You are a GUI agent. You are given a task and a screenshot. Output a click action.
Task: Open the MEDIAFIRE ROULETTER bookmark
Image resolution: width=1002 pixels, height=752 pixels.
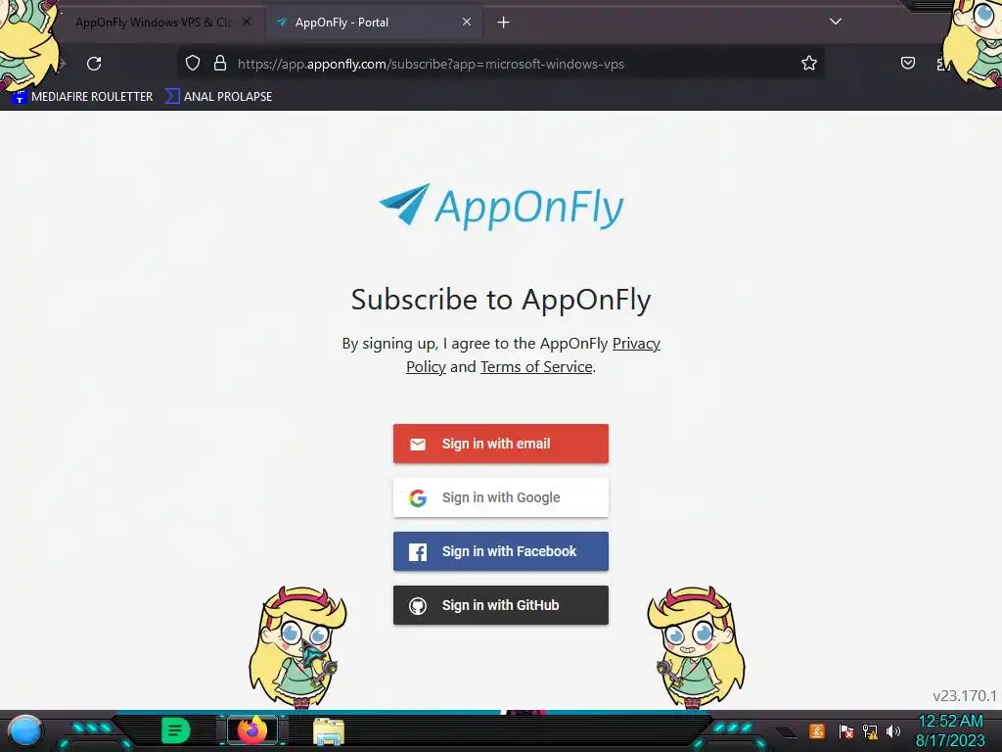tap(83, 97)
